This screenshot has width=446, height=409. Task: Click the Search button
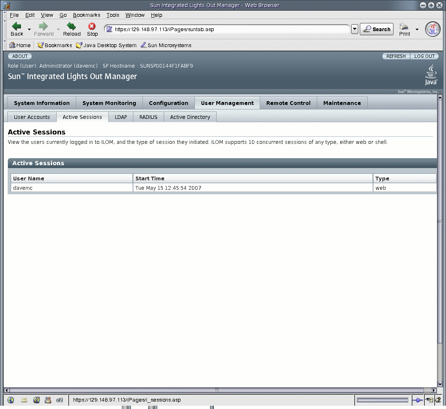coord(377,29)
